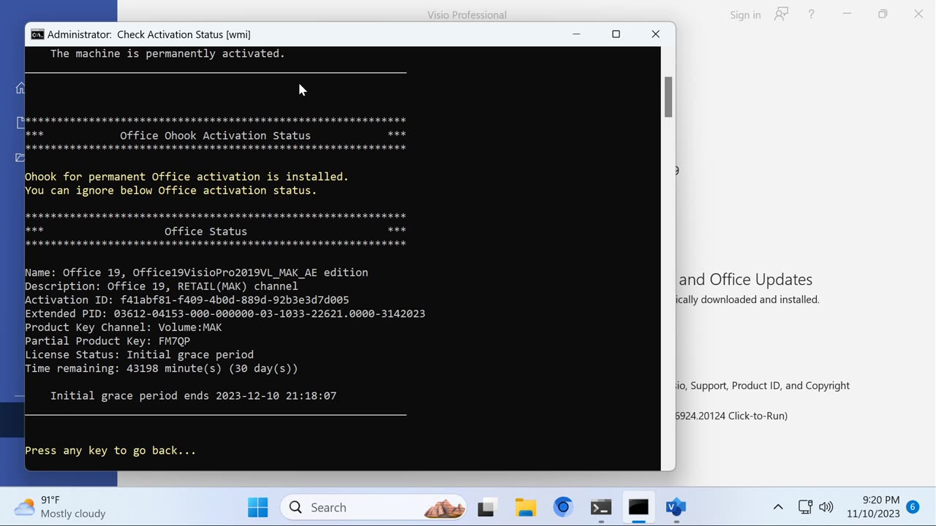Click 'License Status: Initial grace period' line
This screenshot has height=526, width=936.
tap(139, 355)
